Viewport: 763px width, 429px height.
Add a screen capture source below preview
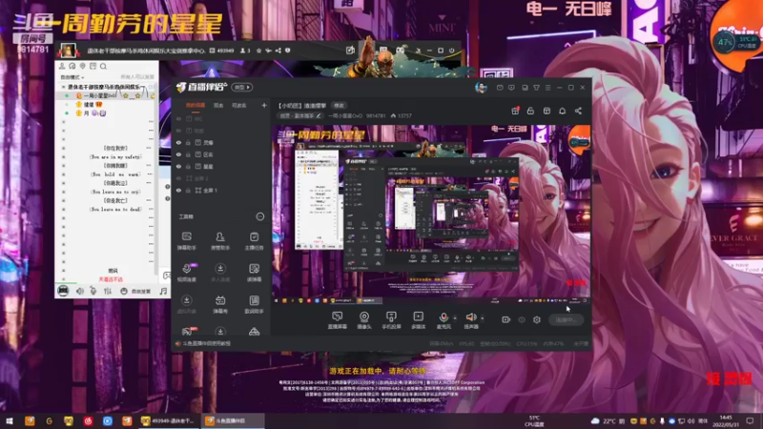coord(338,319)
